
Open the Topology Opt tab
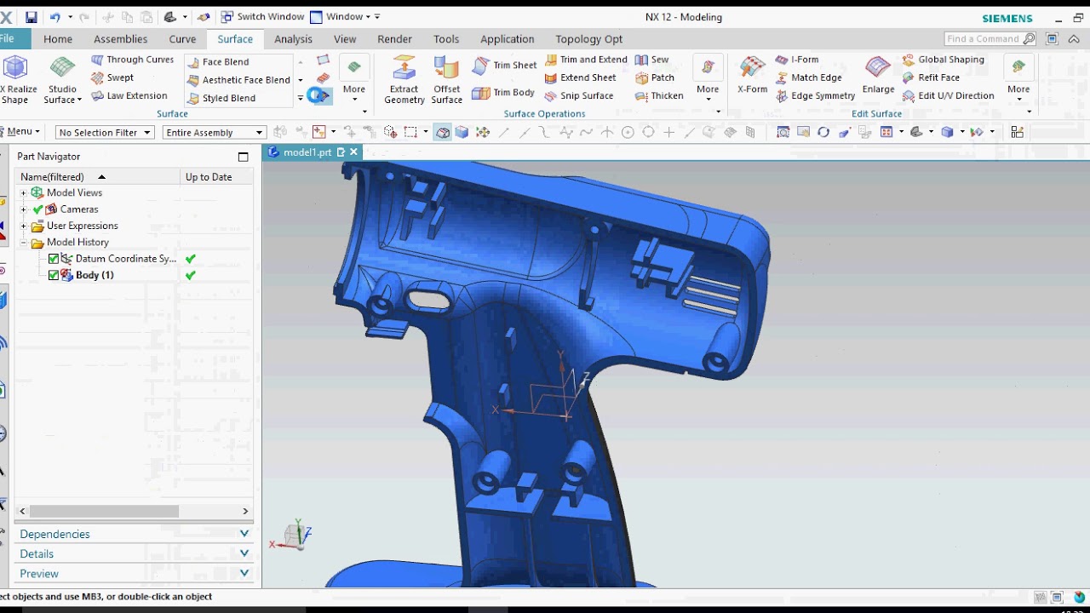[x=588, y=39]
